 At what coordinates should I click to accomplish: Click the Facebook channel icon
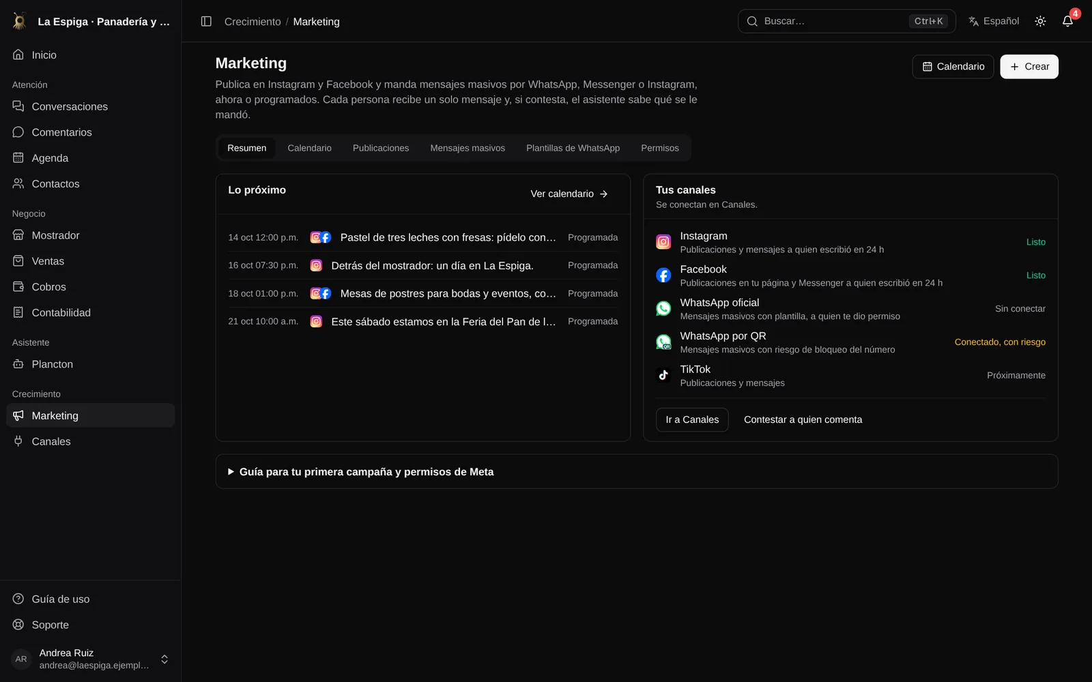(663, 276)
